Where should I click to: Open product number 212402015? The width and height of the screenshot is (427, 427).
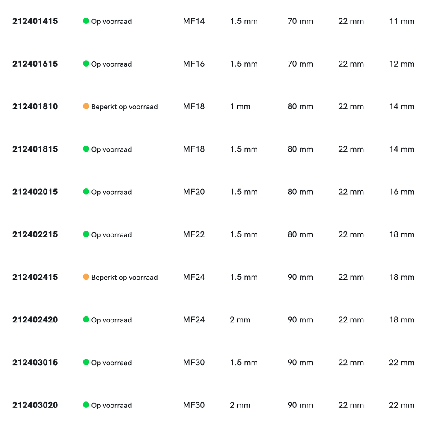pos(35,192)
